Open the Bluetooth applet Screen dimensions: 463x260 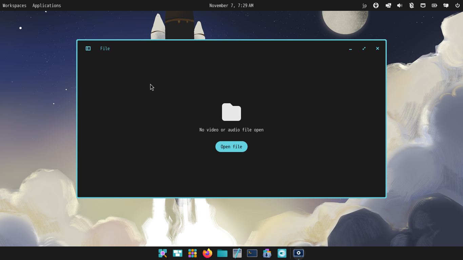[x=411, y=5]
